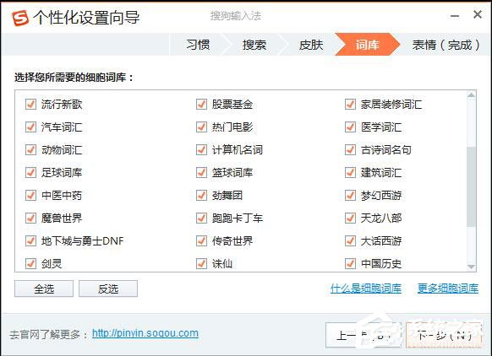Uncheck the 建筑词汇 checkbox

350,173
